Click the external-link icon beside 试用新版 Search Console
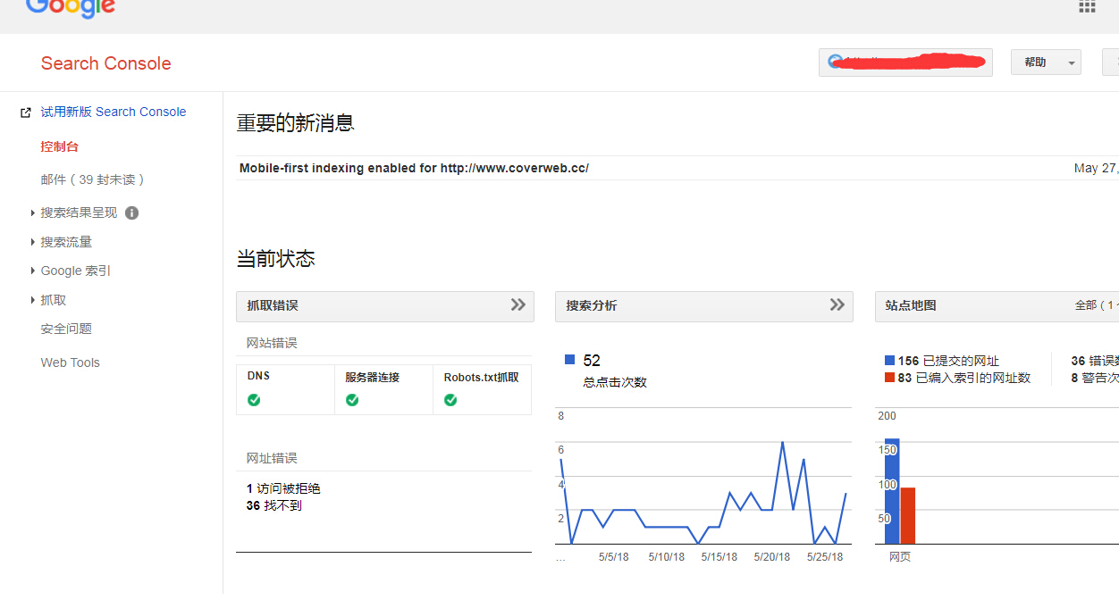 click(26, 112)
